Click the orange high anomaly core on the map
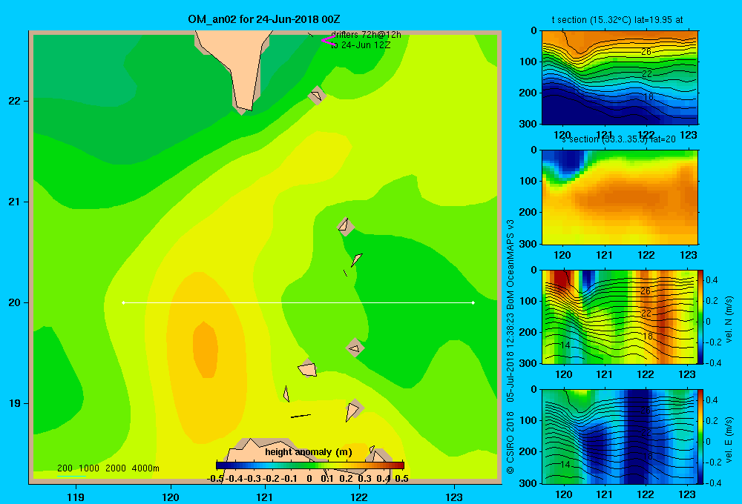The width and height of the screenshot is (742, 504). [x=206, y=350]
